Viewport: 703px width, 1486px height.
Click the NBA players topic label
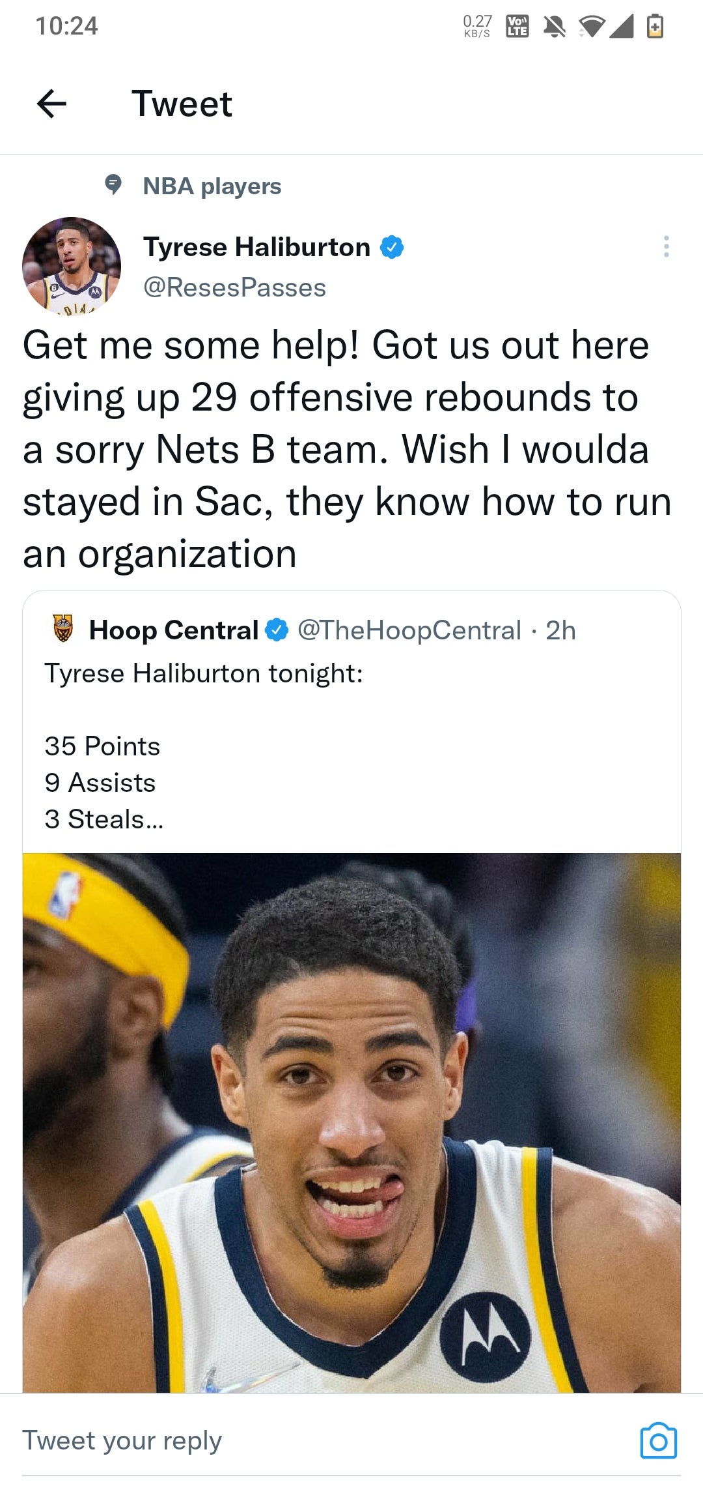212,186
